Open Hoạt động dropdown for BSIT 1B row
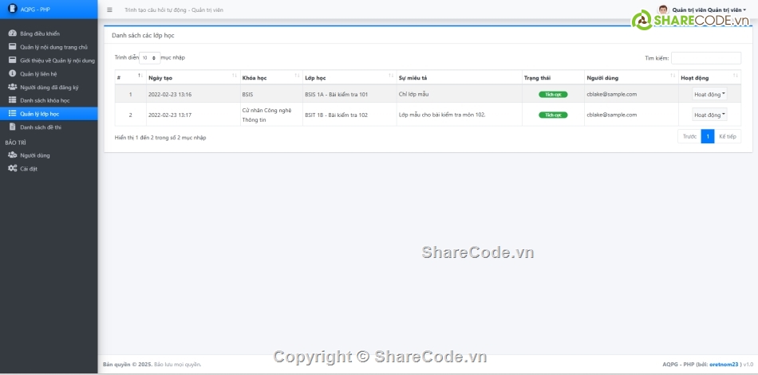758x375 pixels. tap(709, 115)
